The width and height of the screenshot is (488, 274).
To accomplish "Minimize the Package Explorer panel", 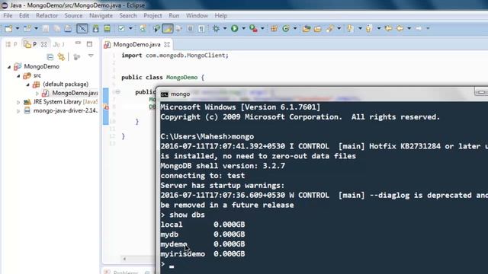I will coord(78,43).
